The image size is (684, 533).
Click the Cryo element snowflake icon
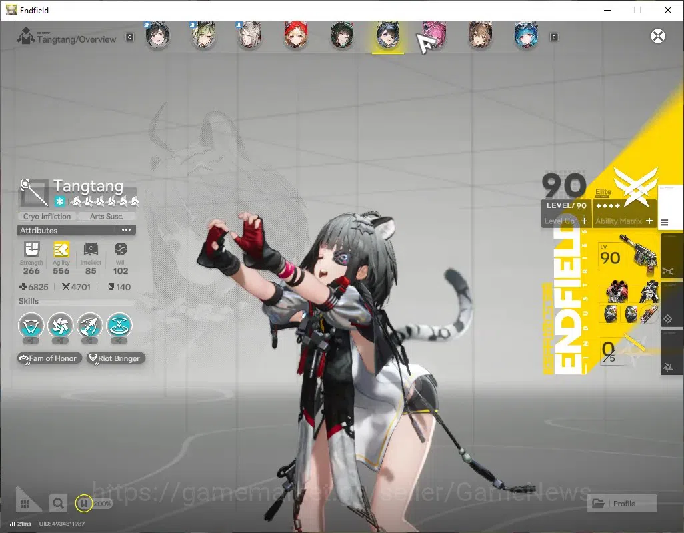click(x=60, y=201)
